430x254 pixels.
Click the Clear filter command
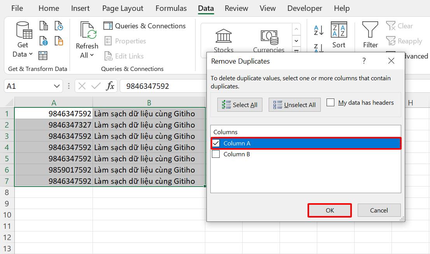(399, 26)
